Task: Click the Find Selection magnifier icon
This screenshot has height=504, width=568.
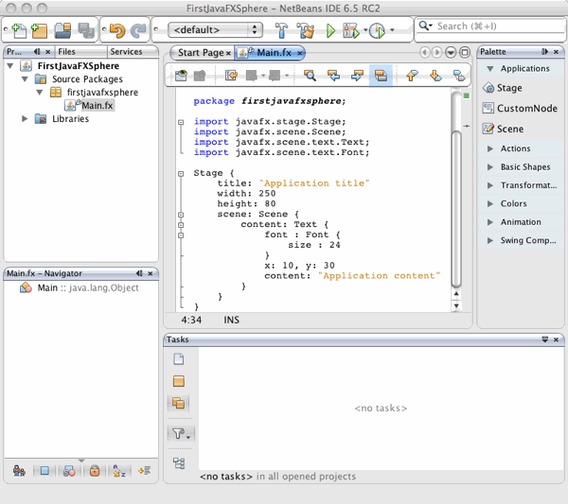Action: (x=310, y=76)
